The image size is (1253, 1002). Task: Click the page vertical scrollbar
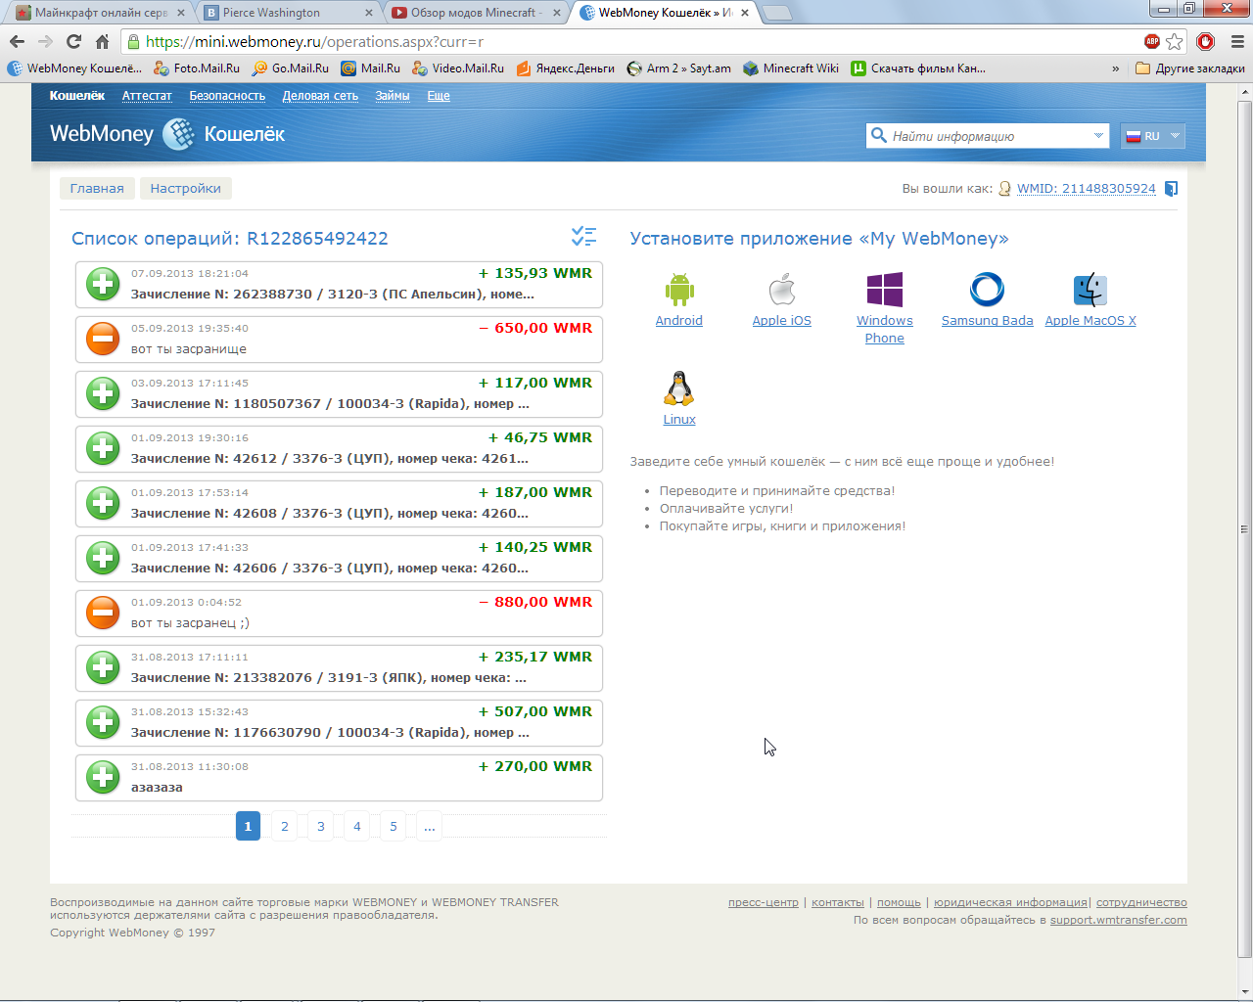pyautogui.click(x=1244, y=528)
